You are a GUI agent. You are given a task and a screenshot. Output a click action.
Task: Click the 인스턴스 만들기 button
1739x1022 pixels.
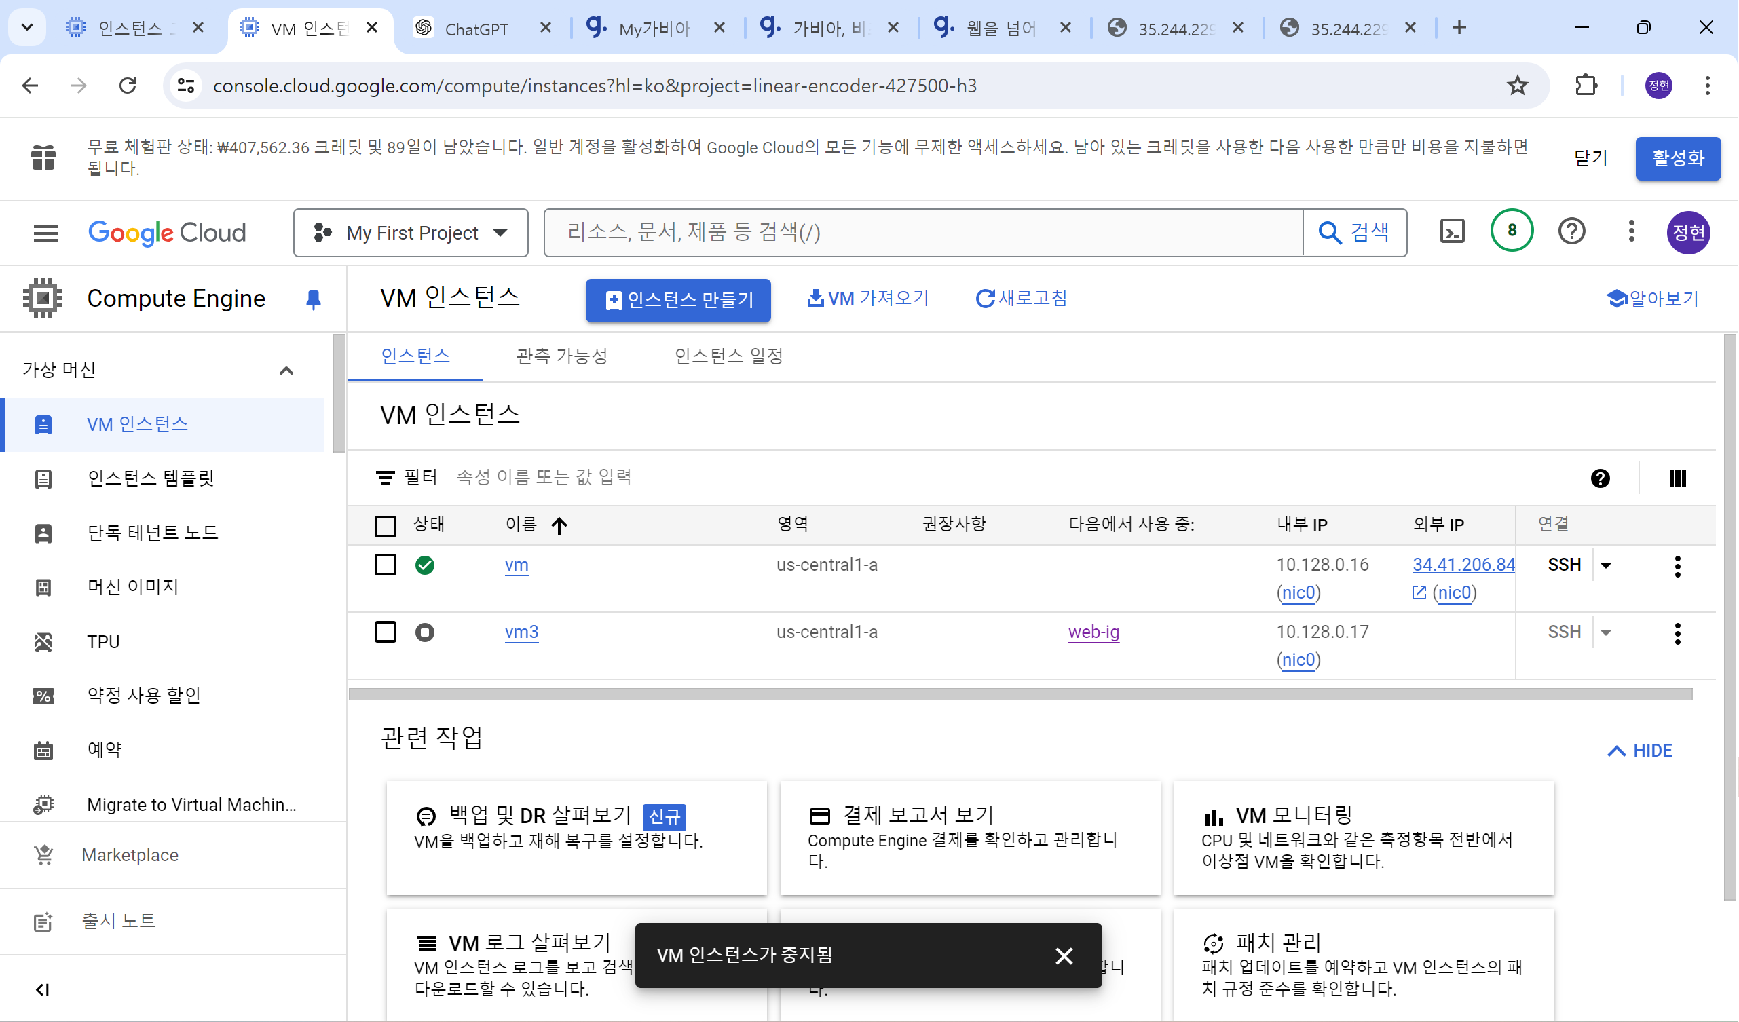coord(677,300)
